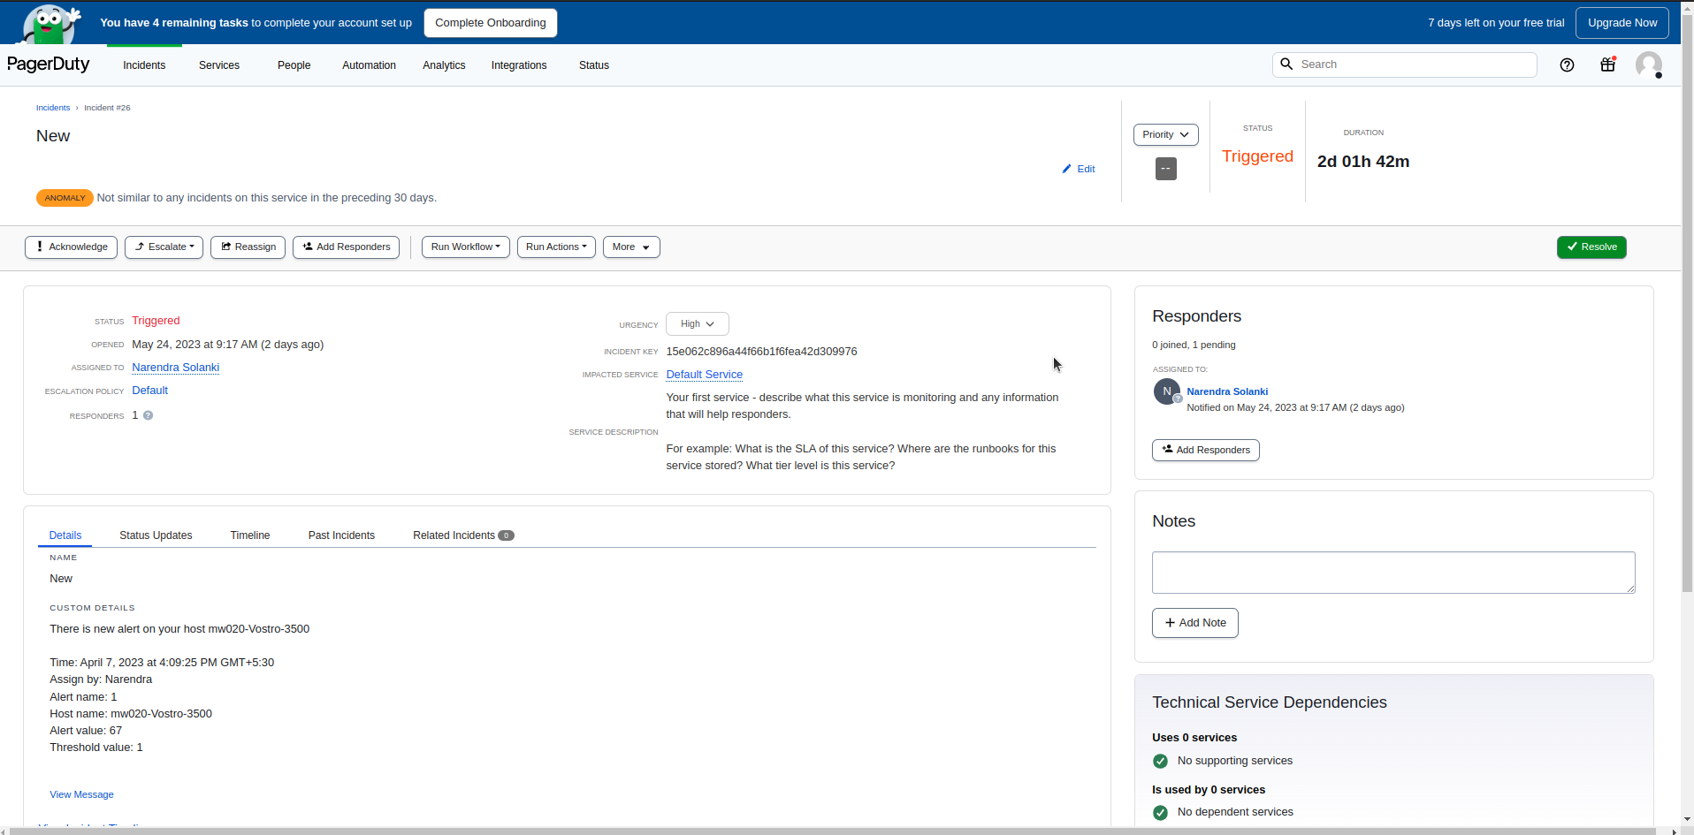This screenshot has width=1694, height=835.
Task: Click the text 'Host name: mw020-Vostro-3500'
Action: click(131, 714)
